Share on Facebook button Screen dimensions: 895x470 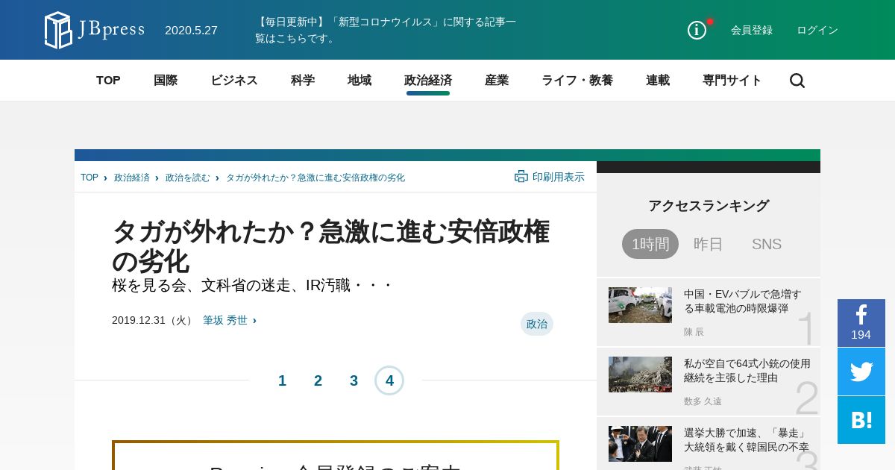[861, 323]
